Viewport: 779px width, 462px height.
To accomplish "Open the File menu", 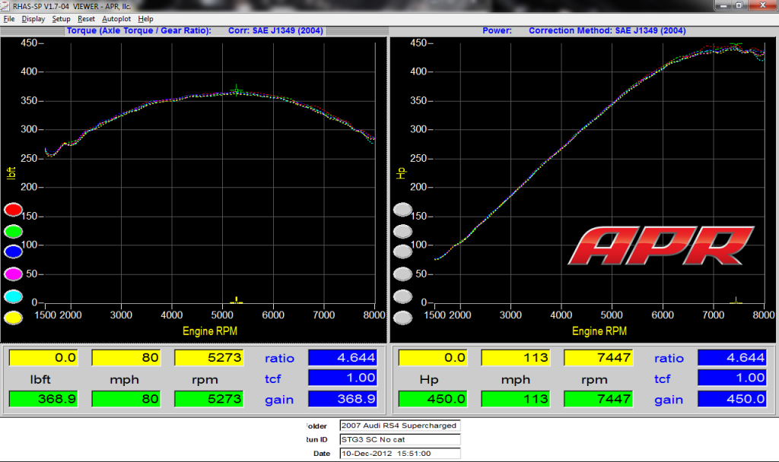I will click(x=8, y=18).
